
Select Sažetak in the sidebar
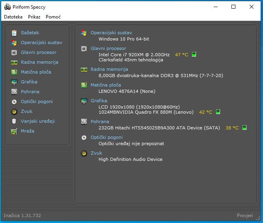(30, 33)
